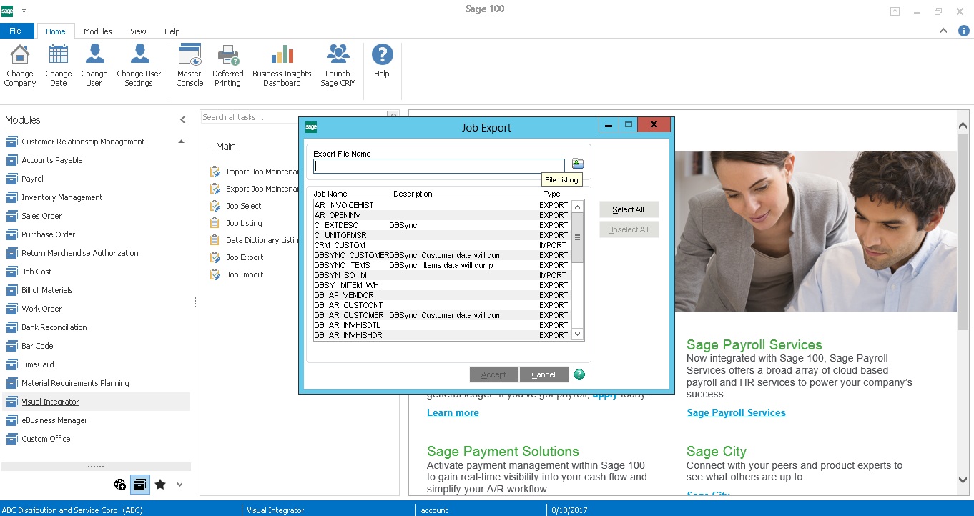Expand the module view options chevron

(x=179, y=485)
